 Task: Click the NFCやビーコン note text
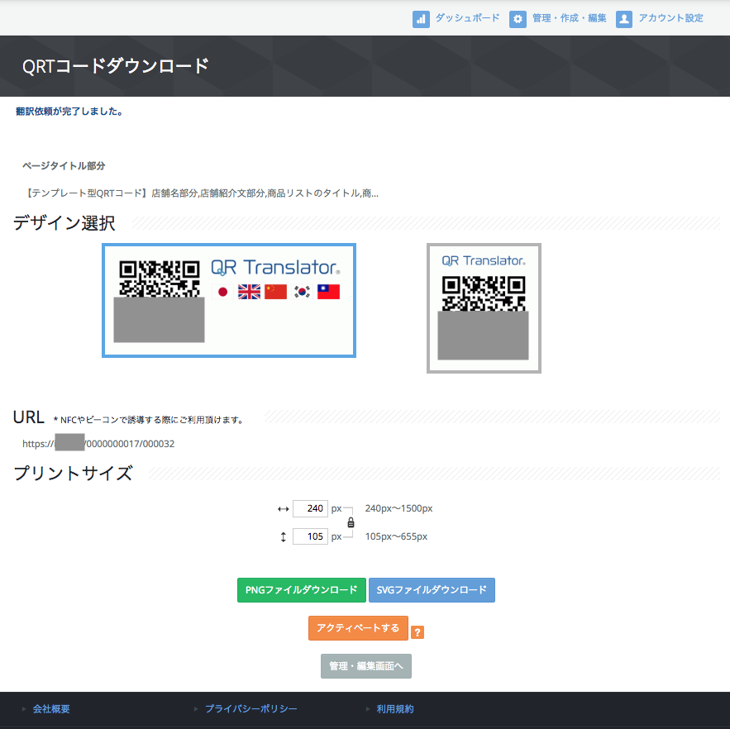[149, 420]
